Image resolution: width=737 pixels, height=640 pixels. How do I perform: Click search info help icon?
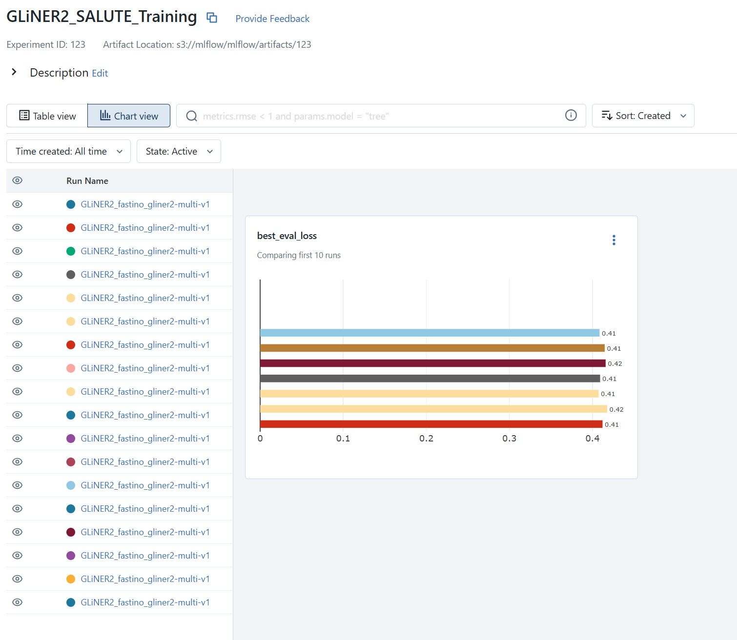click(571, 115)
